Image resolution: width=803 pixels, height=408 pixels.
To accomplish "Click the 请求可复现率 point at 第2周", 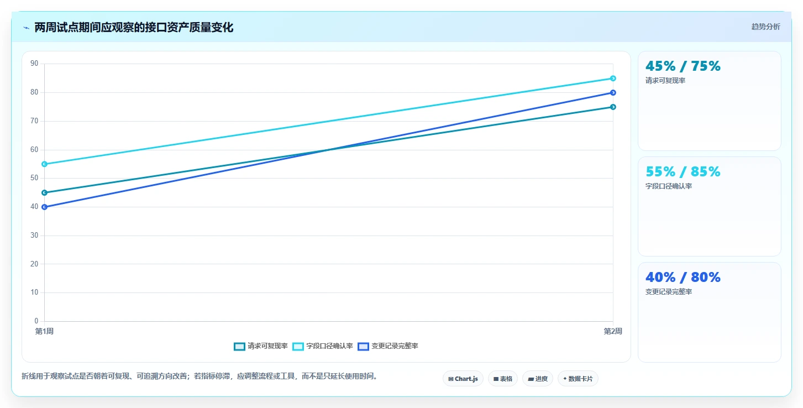I will pos(613,107).
